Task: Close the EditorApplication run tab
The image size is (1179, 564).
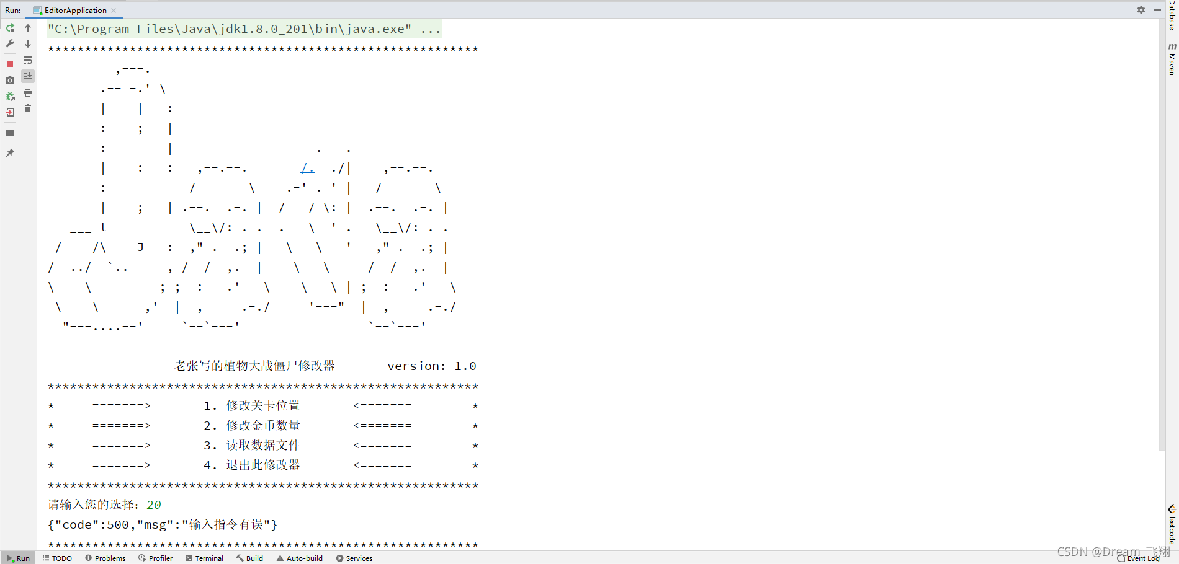Action: [114, 11]
